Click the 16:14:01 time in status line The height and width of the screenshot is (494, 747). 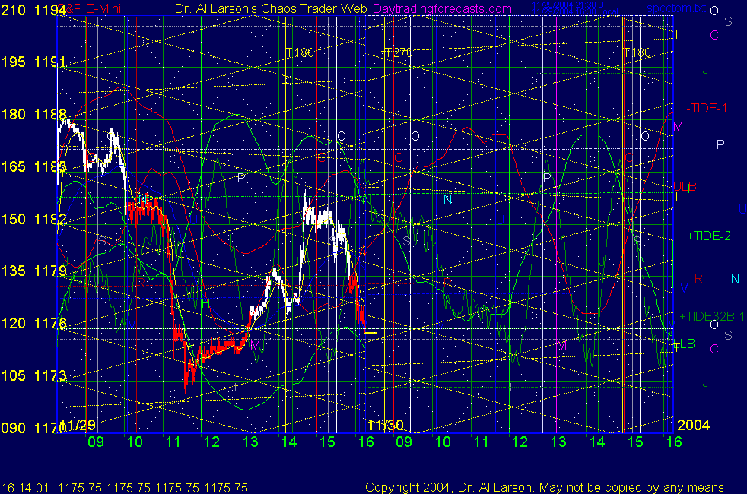[x=25, y=488]
